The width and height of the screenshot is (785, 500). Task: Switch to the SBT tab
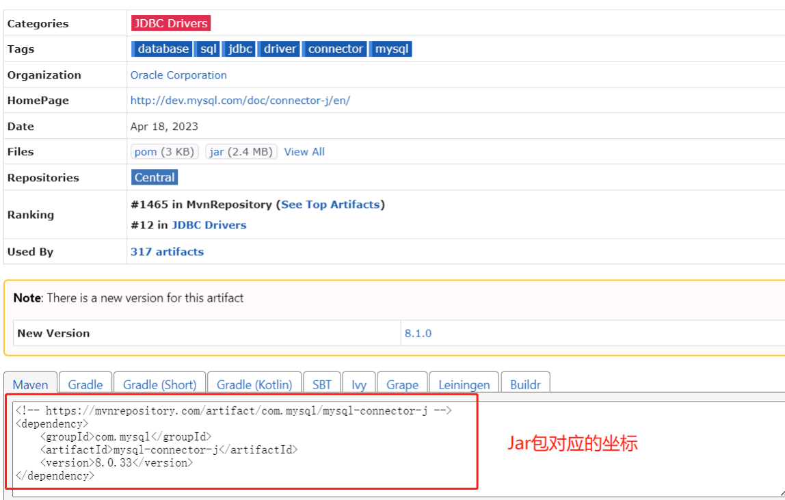pyautogui.click(x=322, y=384)
